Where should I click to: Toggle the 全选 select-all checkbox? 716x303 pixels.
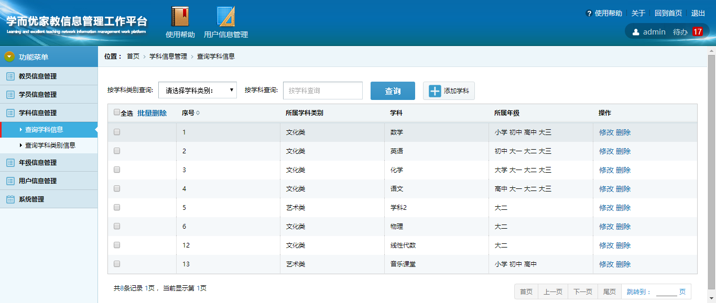point(117,112)
